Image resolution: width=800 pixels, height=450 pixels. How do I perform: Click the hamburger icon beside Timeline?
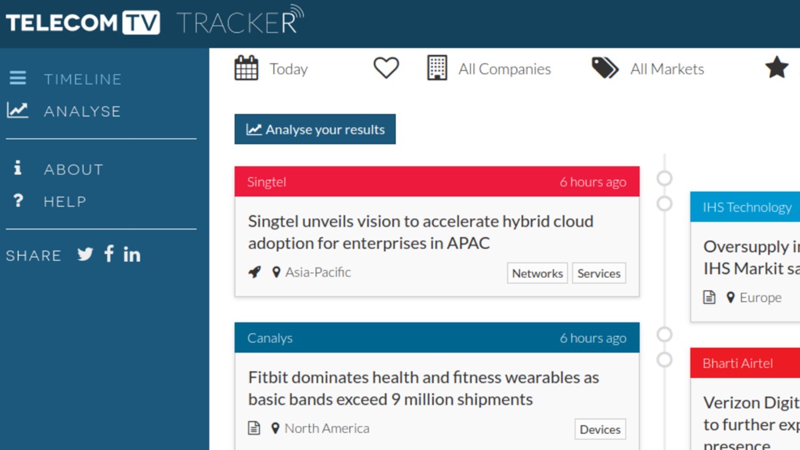(x=18, y=77)
